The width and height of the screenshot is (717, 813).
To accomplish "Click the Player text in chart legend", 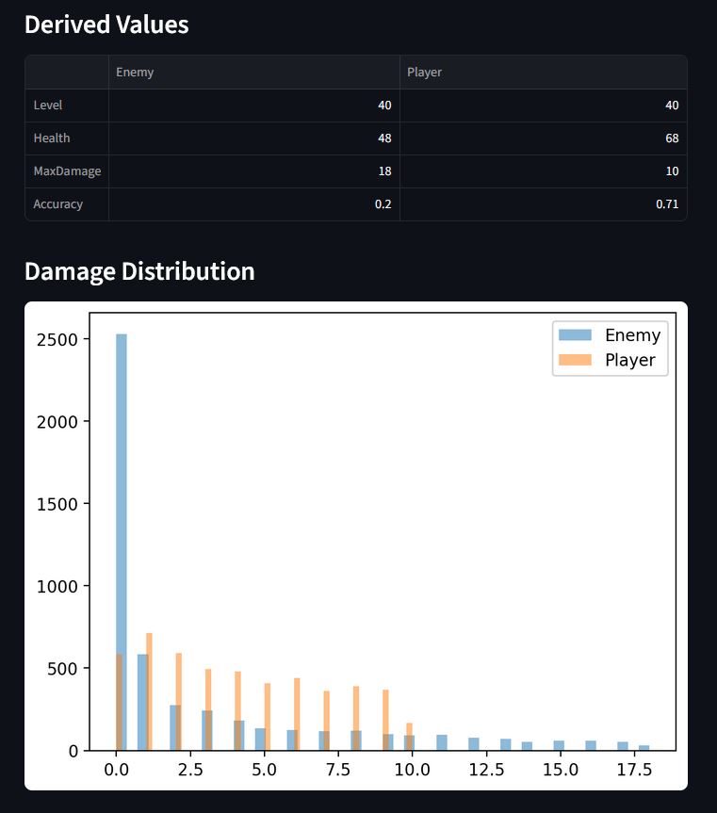I will tap(629, 360).
